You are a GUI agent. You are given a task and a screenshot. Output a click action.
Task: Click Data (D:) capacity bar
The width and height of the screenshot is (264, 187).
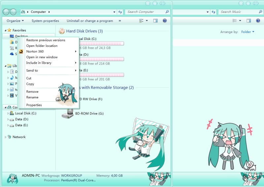[102, 59]
